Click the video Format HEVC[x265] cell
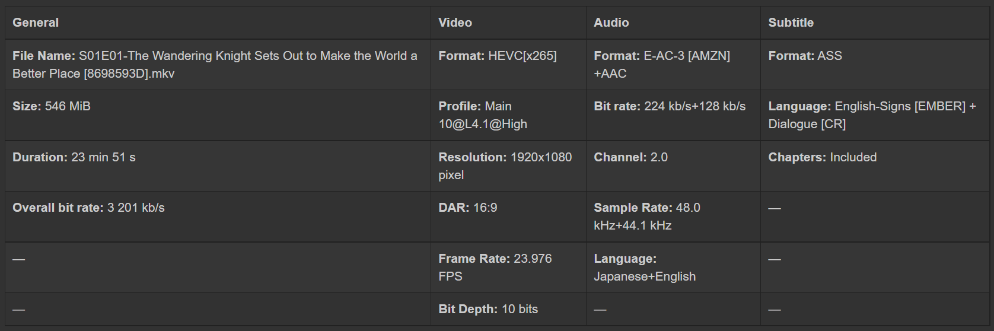The width and height of the screenshot is (994, 331). pos(497,56)
